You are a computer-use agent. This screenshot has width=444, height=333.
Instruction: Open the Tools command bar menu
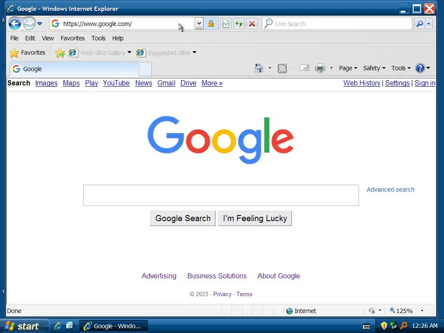tap(401, 68)
